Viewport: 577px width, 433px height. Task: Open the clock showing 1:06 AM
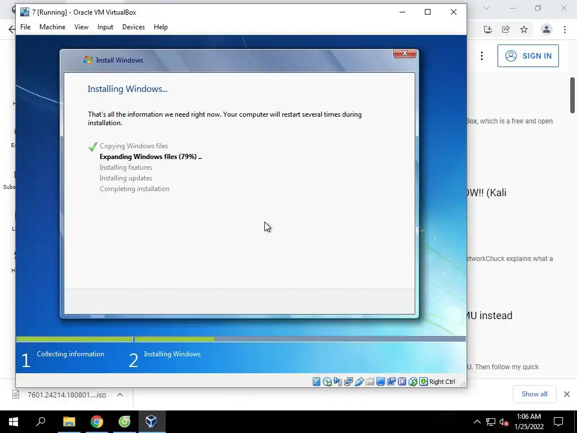tap(529, 422)
